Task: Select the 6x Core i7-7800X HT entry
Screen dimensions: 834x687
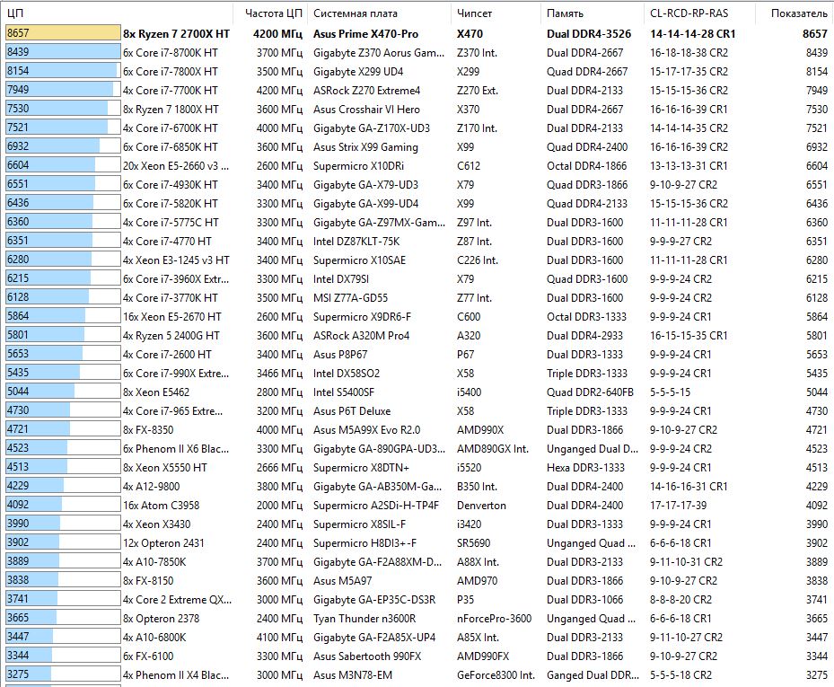Action: click(x=417, y=71)
